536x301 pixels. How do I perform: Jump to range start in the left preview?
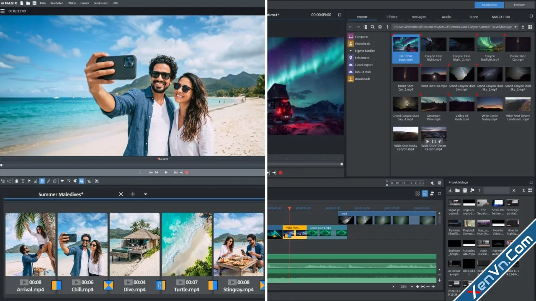coord(151,172)
